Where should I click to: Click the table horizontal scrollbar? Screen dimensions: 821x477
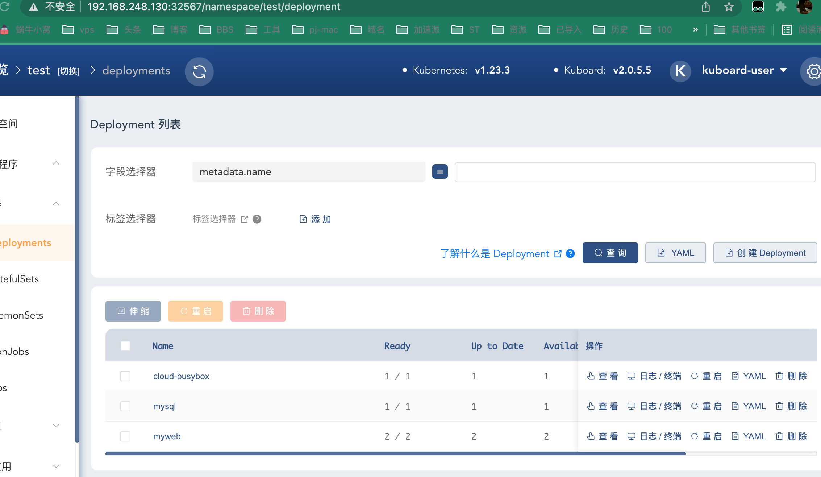coord(395,453)
